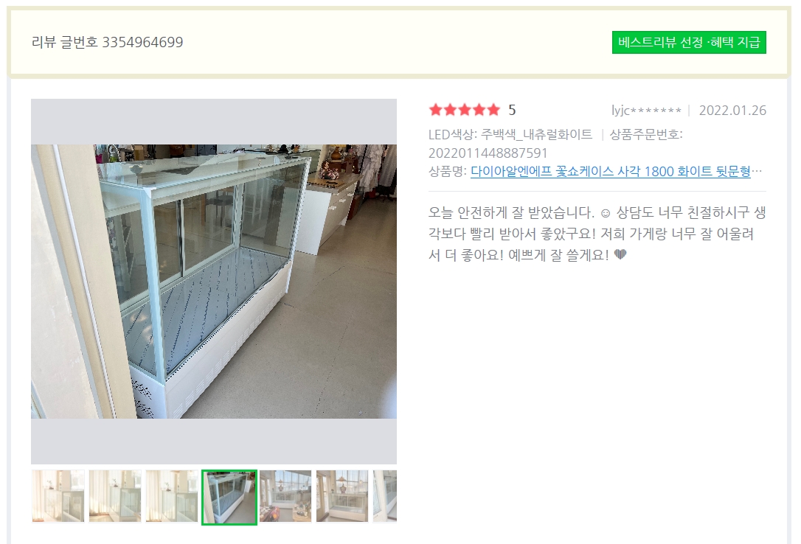Click the first red rating star
Viewport: 801px width, 544px height.
pyautogui.click(x=436, y=110)
